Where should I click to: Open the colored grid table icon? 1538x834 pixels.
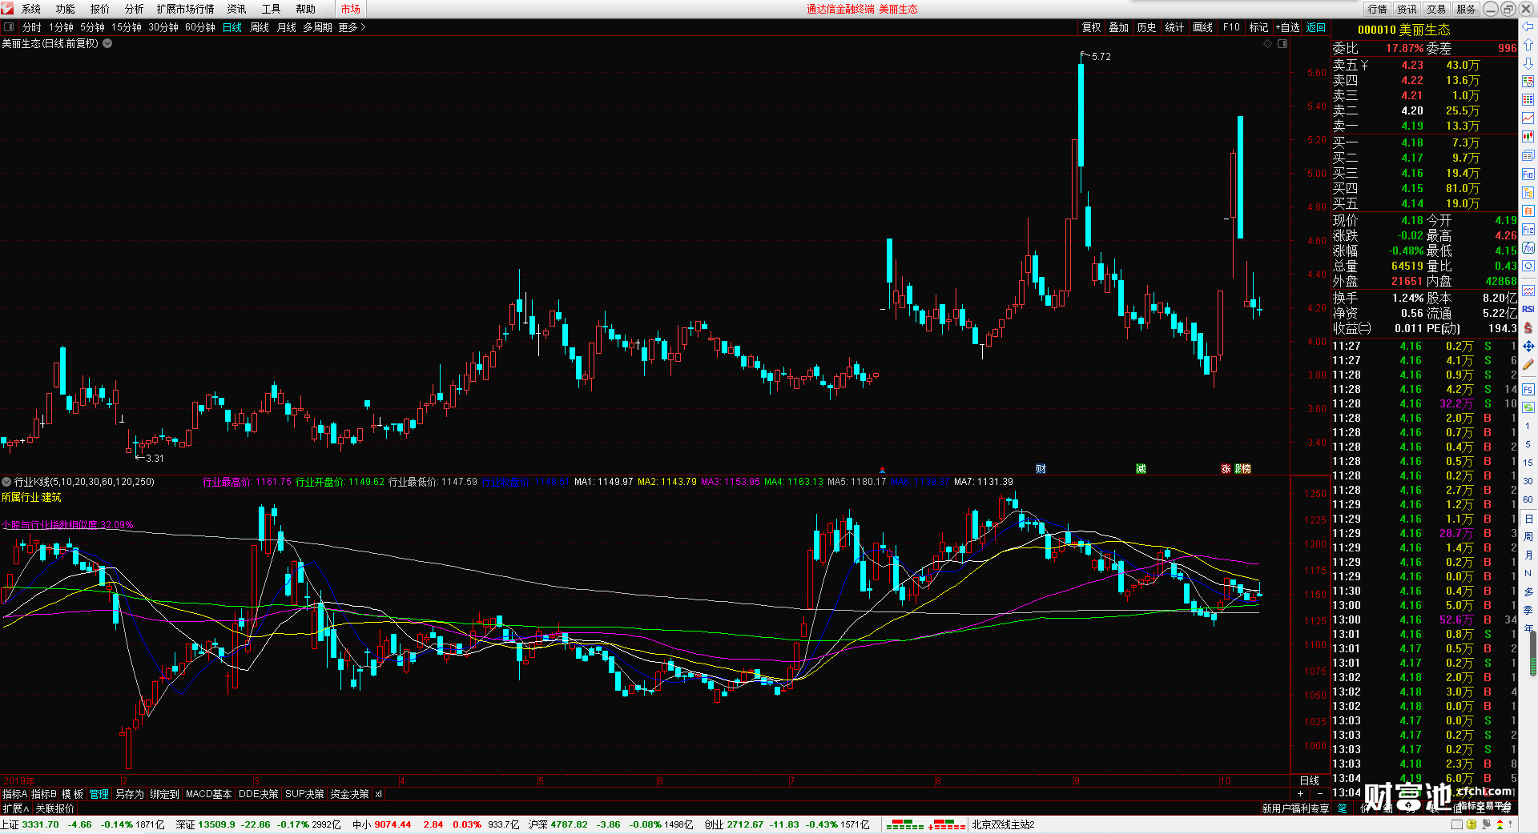point(1528,100)
